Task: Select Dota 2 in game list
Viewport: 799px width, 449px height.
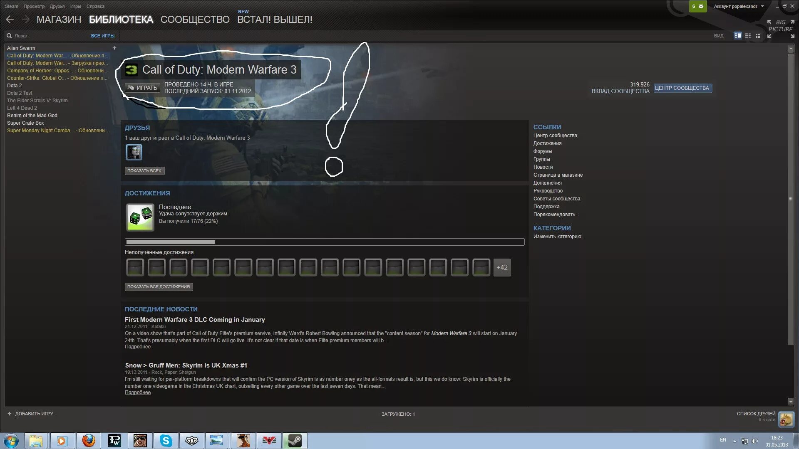Action: pyautogui.click(x=15, y=86)
